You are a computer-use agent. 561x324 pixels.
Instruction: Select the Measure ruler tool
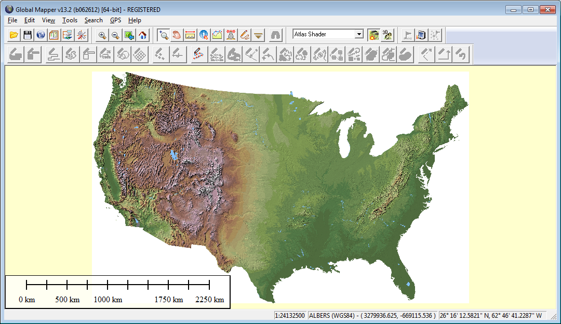tap(190, 35)
